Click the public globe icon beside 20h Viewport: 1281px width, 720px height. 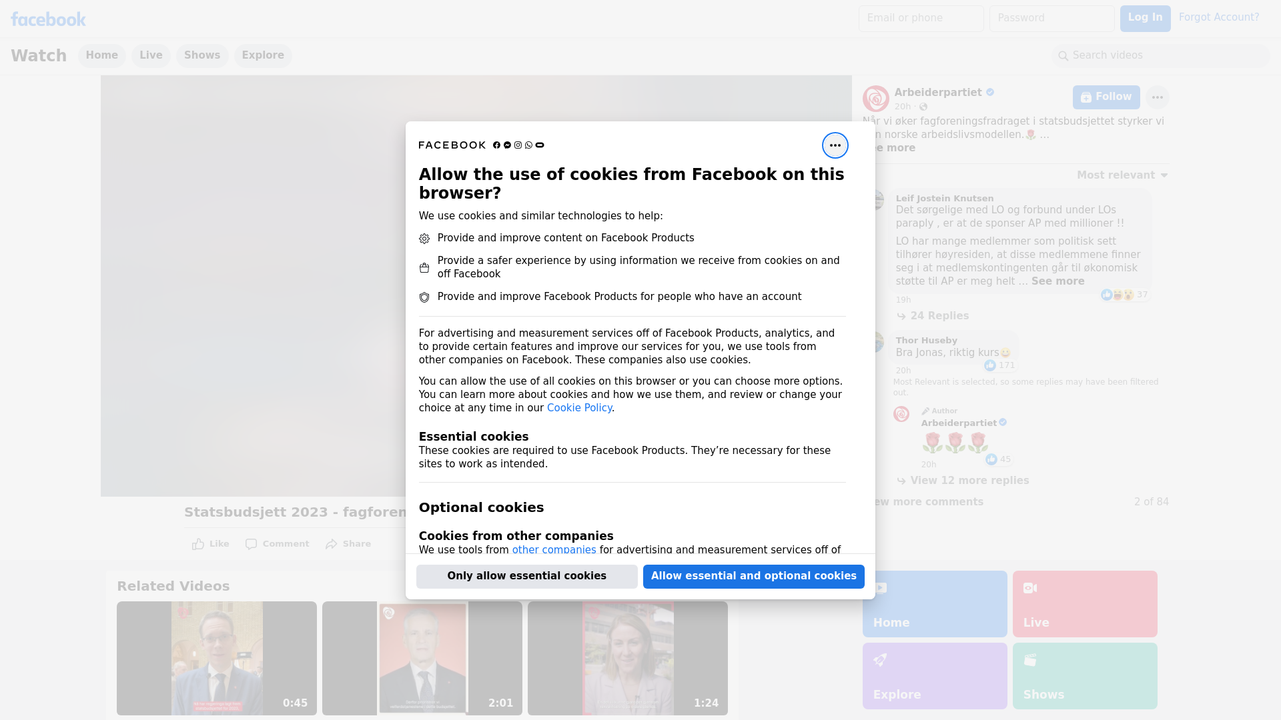pos(923,107)
